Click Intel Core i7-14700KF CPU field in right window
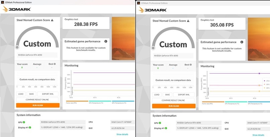This screenshot has width=270, height=137. point(258,123)
